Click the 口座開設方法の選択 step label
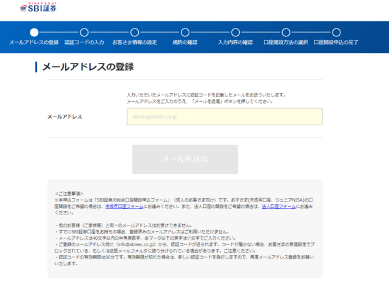Screen dimensions: 389x289 tap(286, 42)
